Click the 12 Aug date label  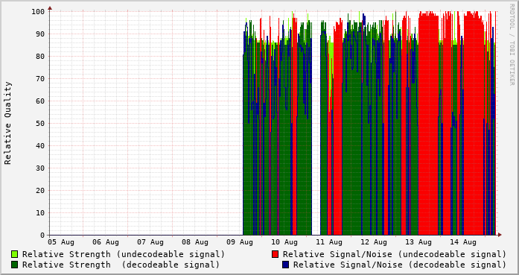point(374,242)
